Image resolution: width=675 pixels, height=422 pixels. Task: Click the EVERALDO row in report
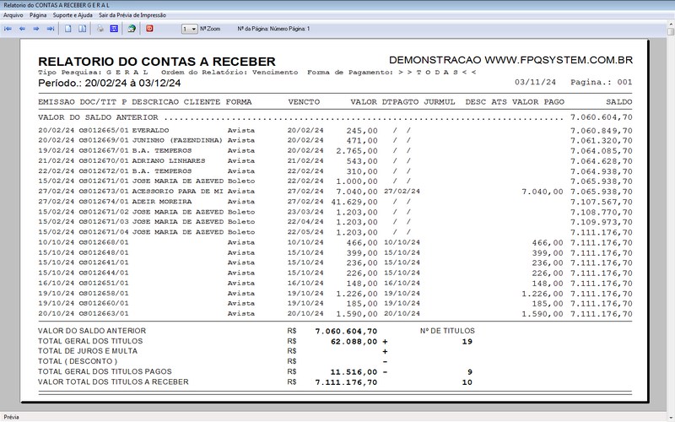pyautogui.click(x=335, y=131)
